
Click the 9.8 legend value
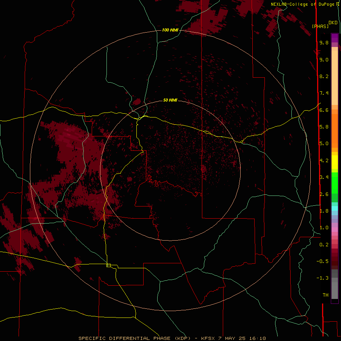pos(324,42)
